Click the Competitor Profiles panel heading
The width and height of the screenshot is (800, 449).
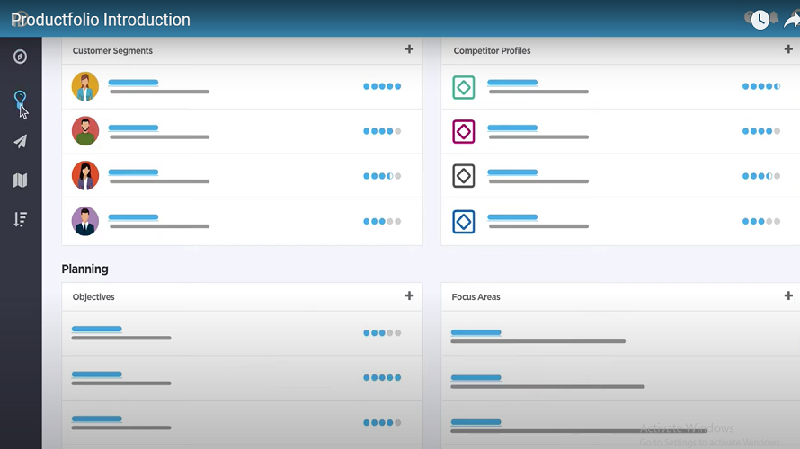pos(492,50)
